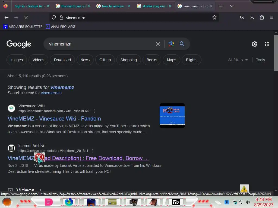This screenshot has width=278, height=208.
Task: Submit search with the magnifier icon
Action: tap(182, 44)
